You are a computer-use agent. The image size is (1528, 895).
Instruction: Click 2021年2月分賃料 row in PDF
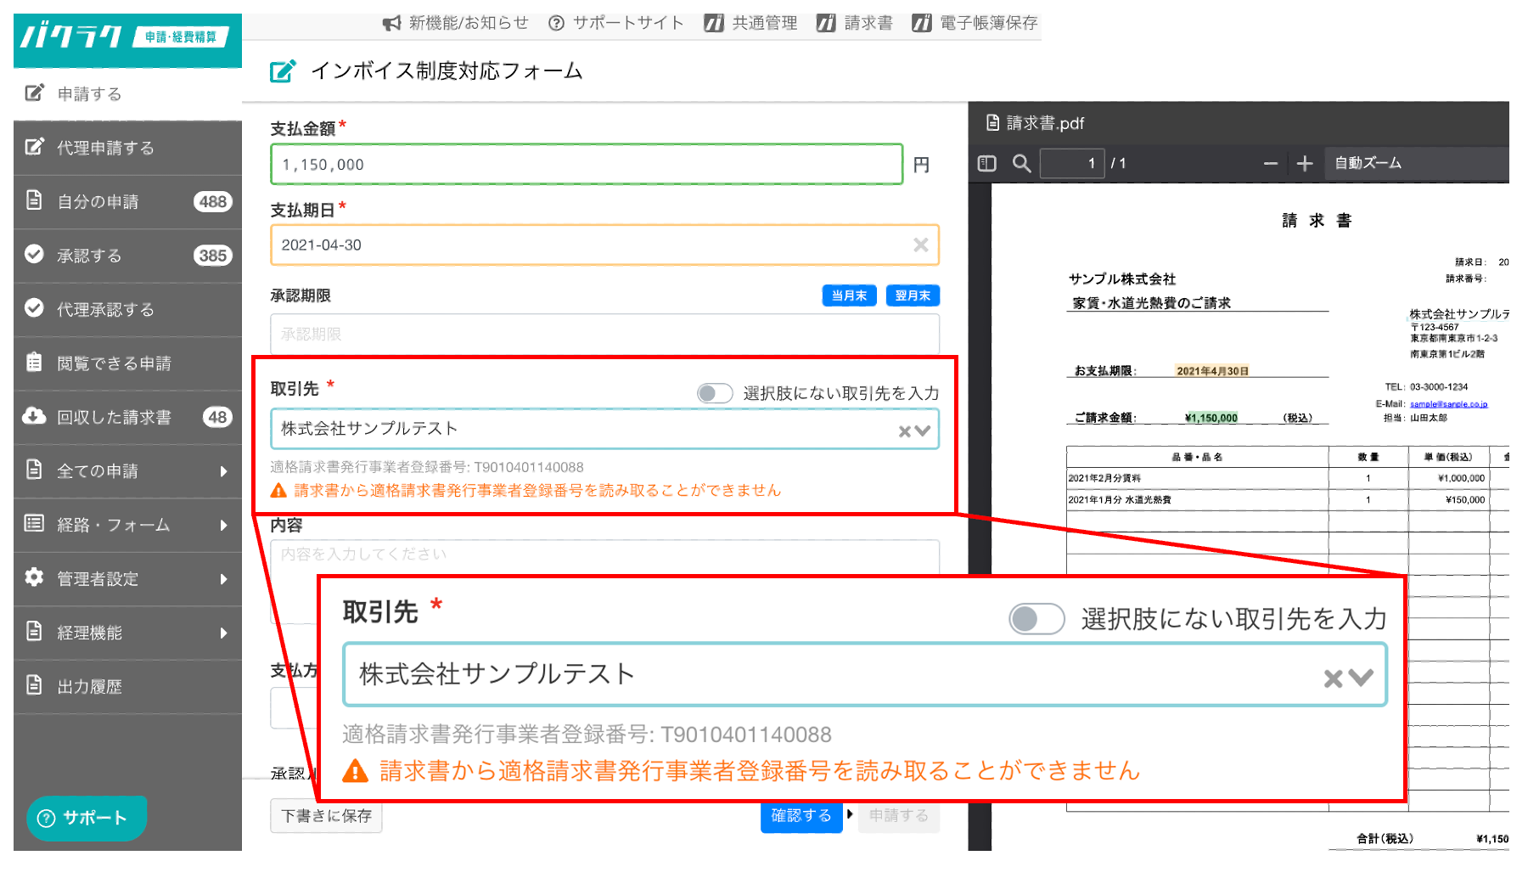click(x=1104, y=478)
